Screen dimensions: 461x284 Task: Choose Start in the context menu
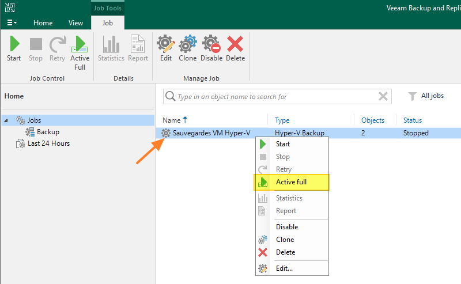[292, 144]
